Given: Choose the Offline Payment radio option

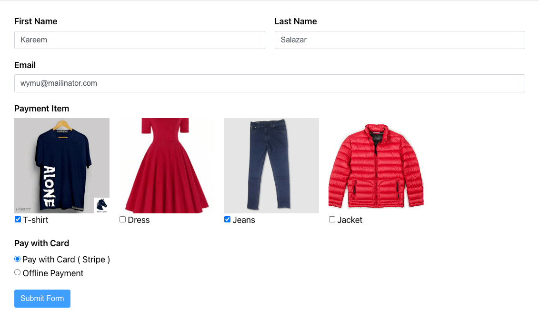Looking at the screenshot, I should pyautogui.click(x=18, y=272).
